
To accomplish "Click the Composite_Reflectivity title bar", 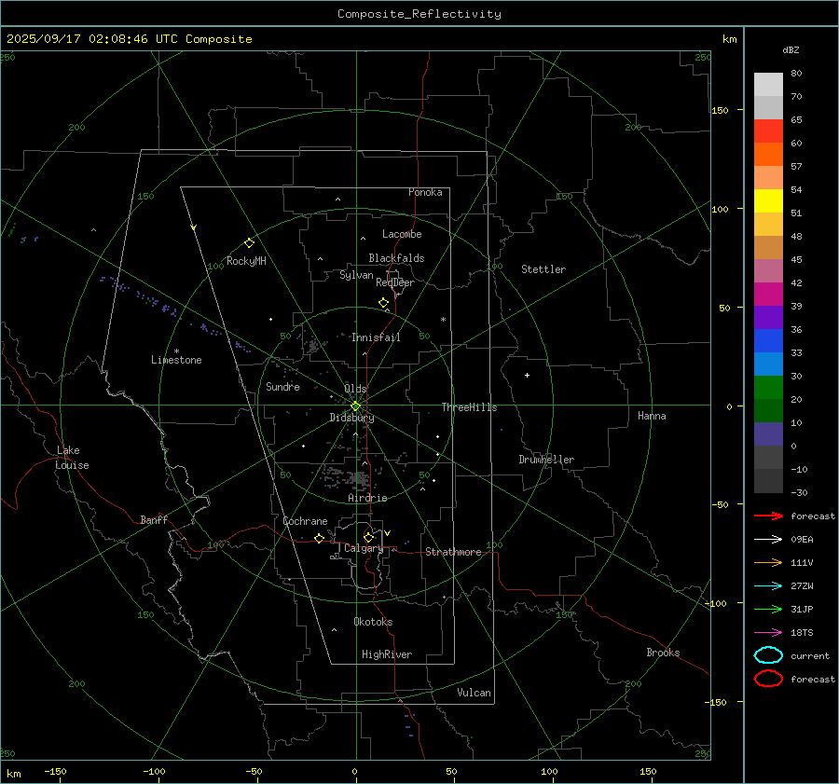I will [x=419, y=14].
